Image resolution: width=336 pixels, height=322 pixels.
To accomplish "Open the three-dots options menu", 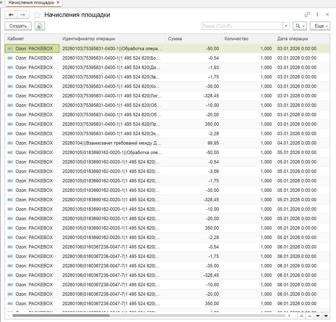I will [317, 14].
